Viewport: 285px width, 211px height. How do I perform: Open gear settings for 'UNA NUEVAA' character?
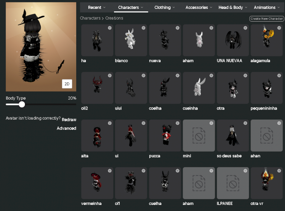click(x=245, y=28)
